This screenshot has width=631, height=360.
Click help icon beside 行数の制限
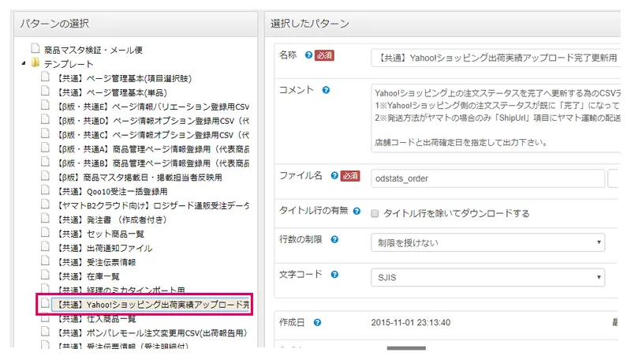click(334, 239)
